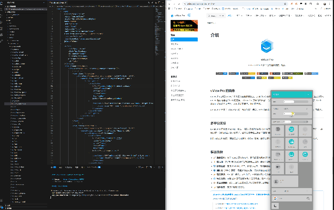Expand the Outline section at Explorer bottom
334x210 pixels.
pyautogui.click(x=26, y=206)
